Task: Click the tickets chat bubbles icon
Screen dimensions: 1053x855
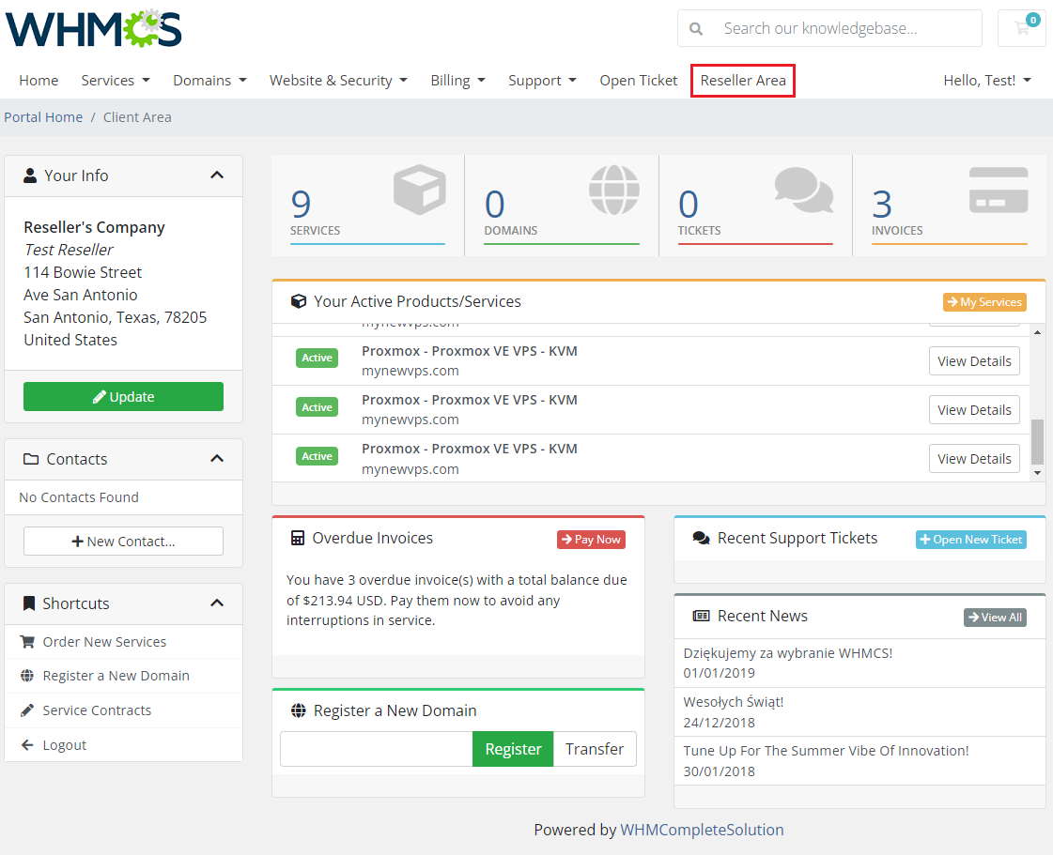Action: (x=804, y=190)
